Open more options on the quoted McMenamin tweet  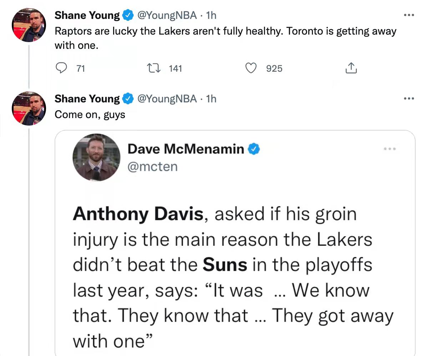pos(390,149)
